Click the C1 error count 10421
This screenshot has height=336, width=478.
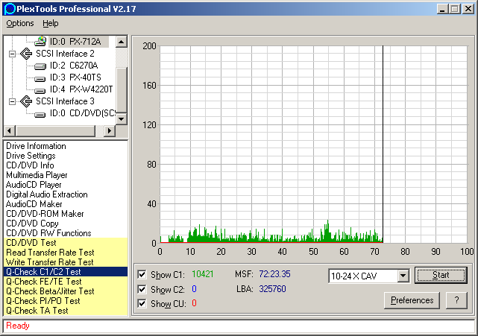[x=203, y=274]
